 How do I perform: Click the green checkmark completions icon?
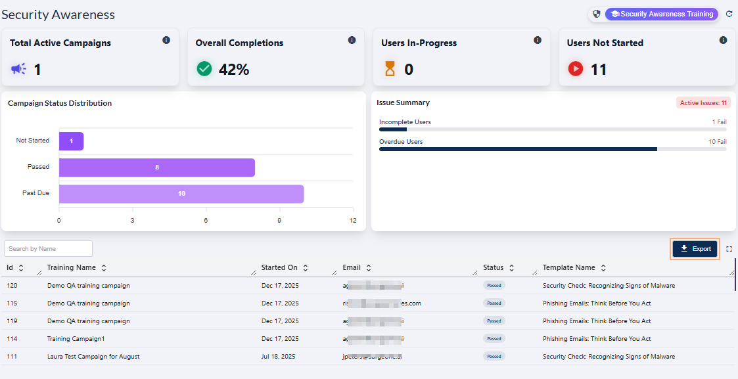point(204,69)
